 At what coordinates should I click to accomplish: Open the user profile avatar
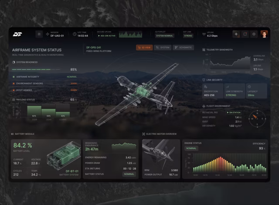(264, 34)
